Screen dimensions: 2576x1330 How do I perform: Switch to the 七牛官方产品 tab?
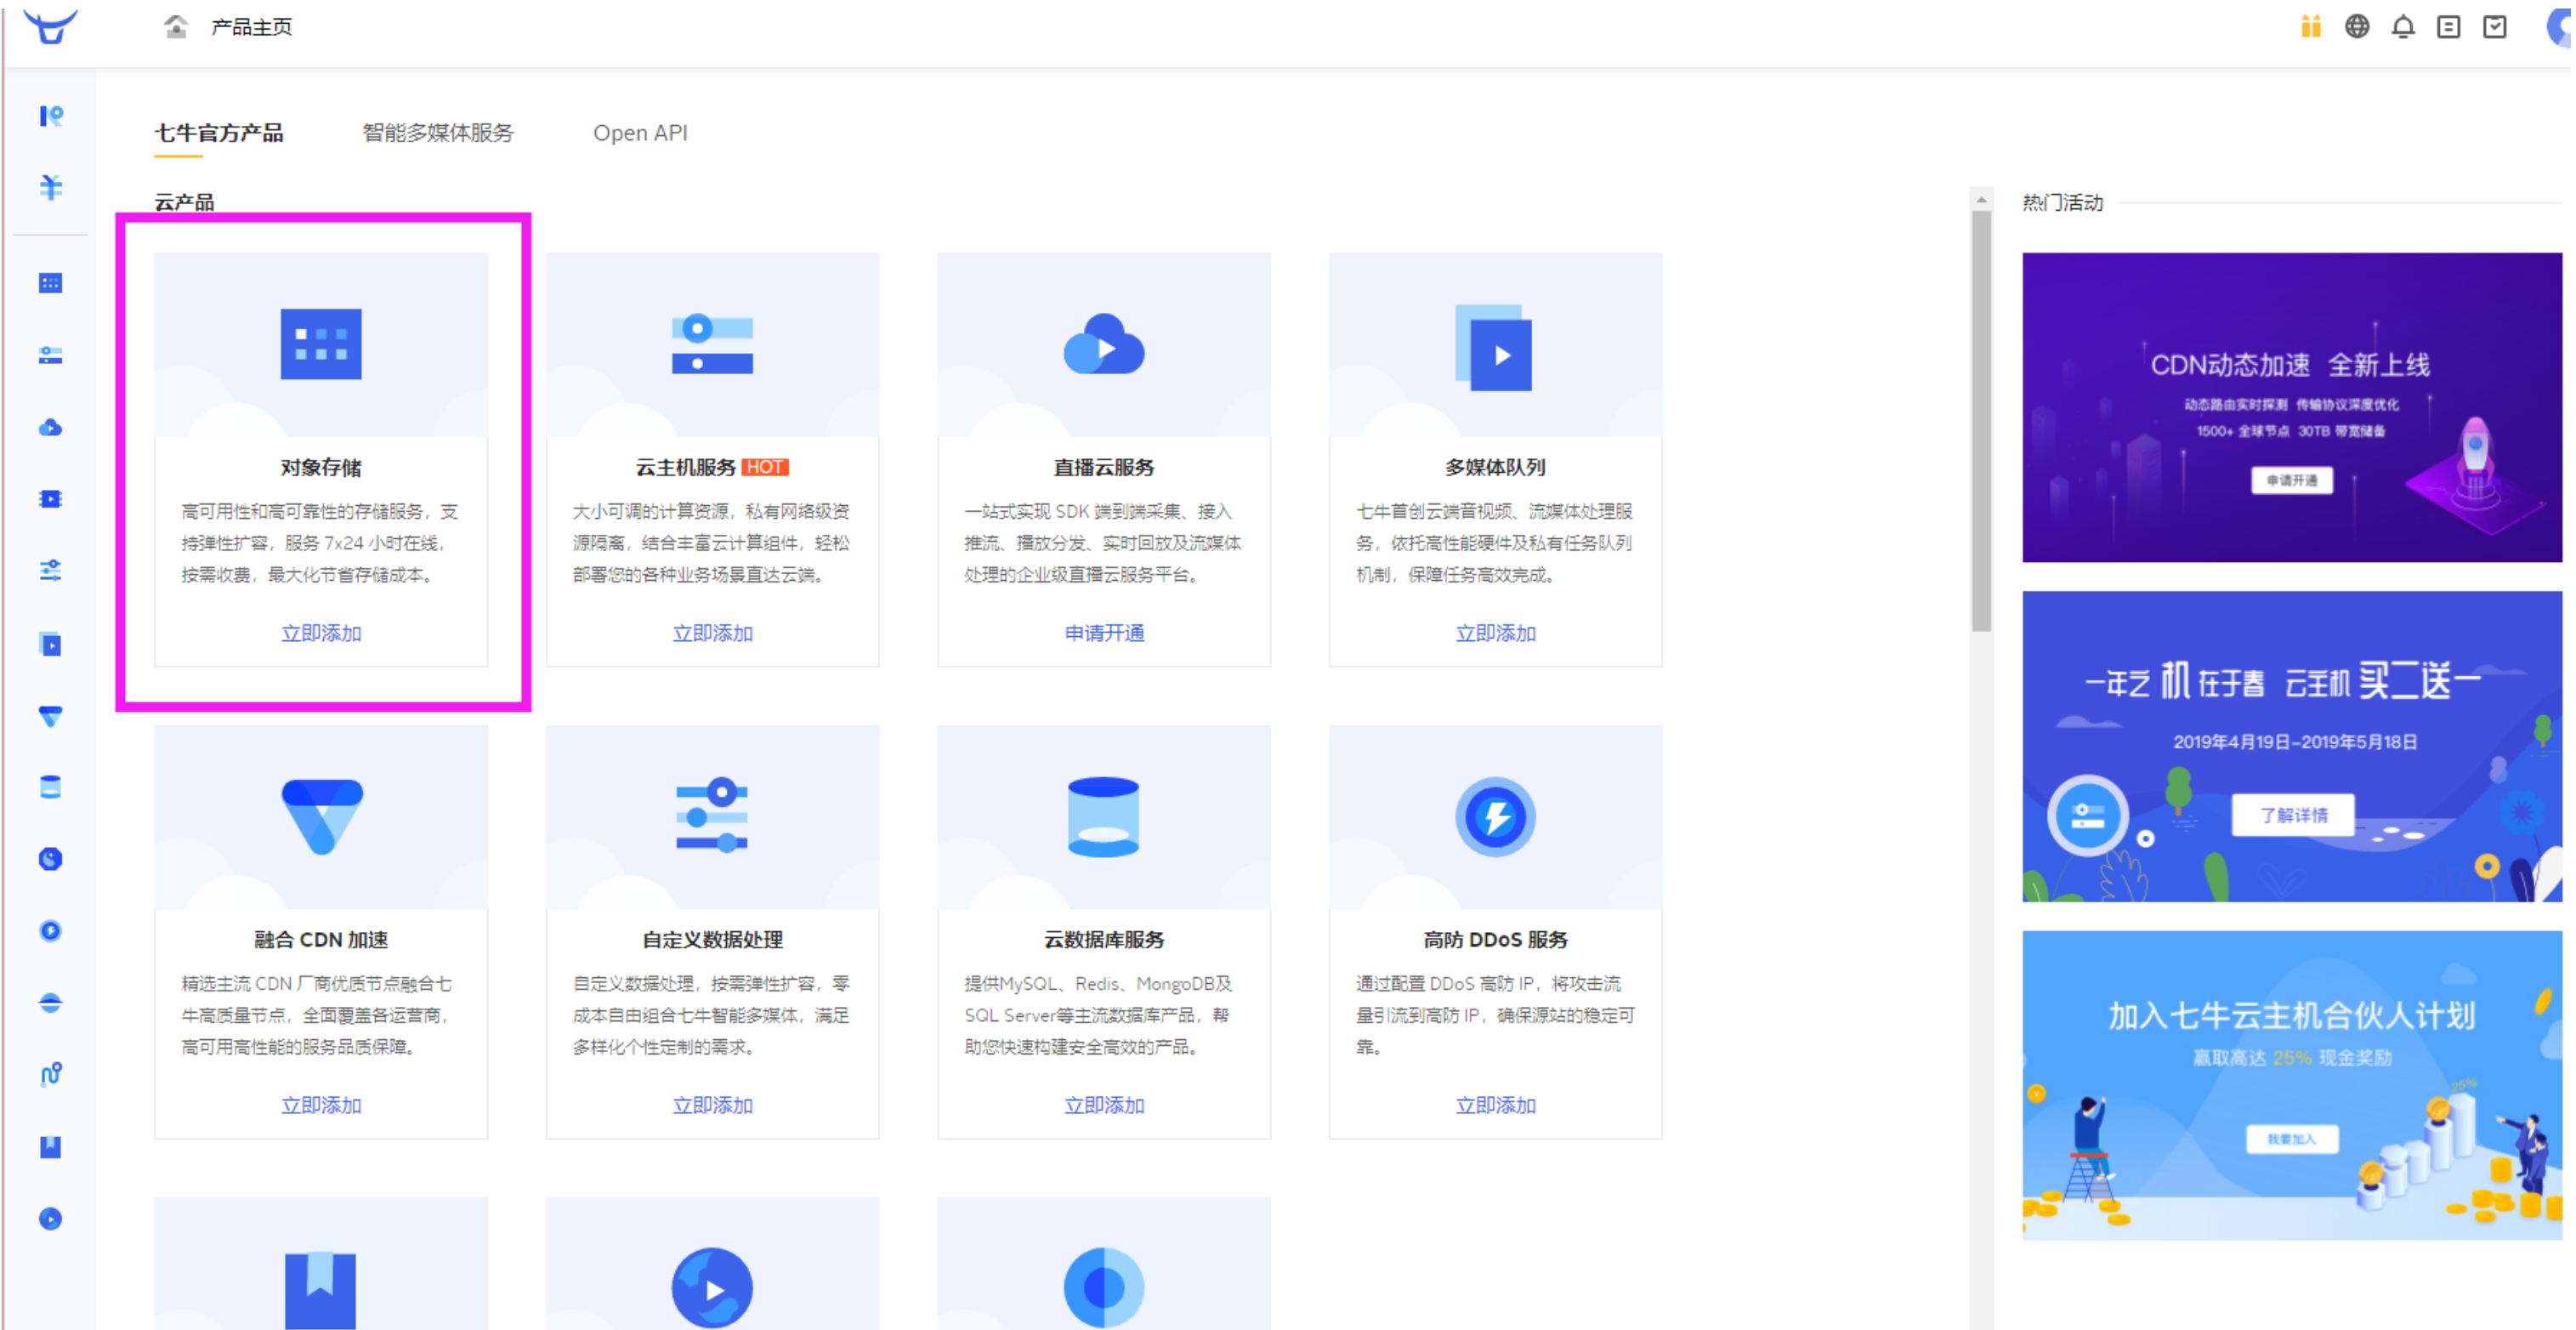[219, 133]
